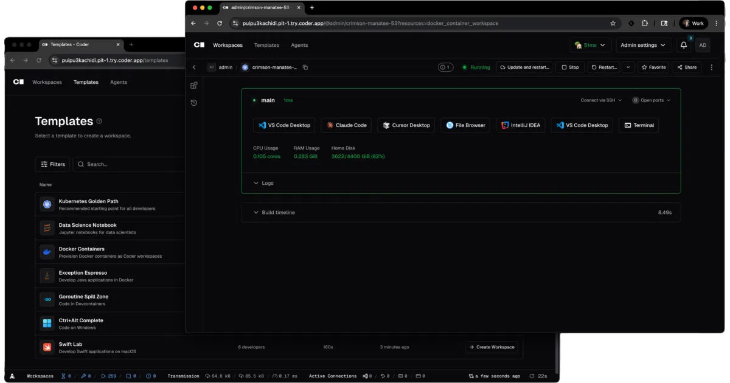Open Connect via SSH dropdown
Screen dimensions: 730x383
click(601, 100)
